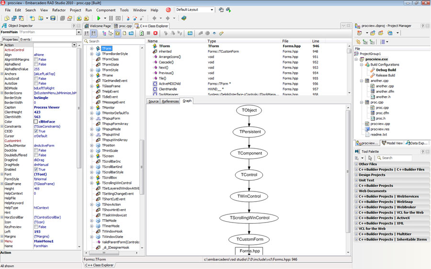
Task: Click the Expand all tree icon in Project Manager
Action: tap(365, 42)
